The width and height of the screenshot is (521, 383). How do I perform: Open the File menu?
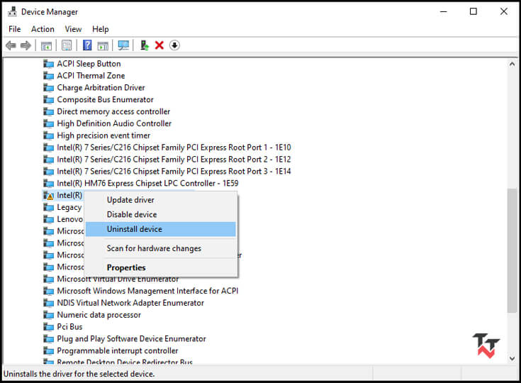(15, 29)
